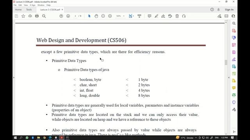Click Adobe Acrobat icon in taskbar

pos(62,138)
